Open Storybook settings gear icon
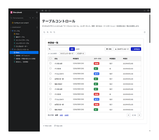The width and height of the screenshot is (159, 140). 37,12
